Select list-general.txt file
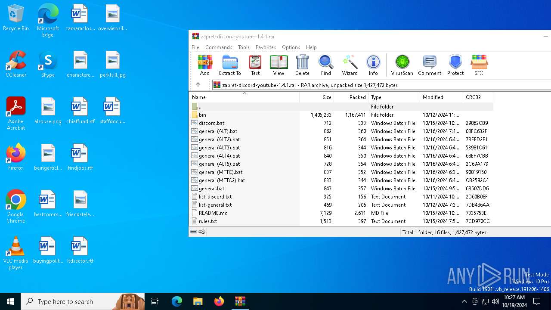 click(x=341, y=205)
